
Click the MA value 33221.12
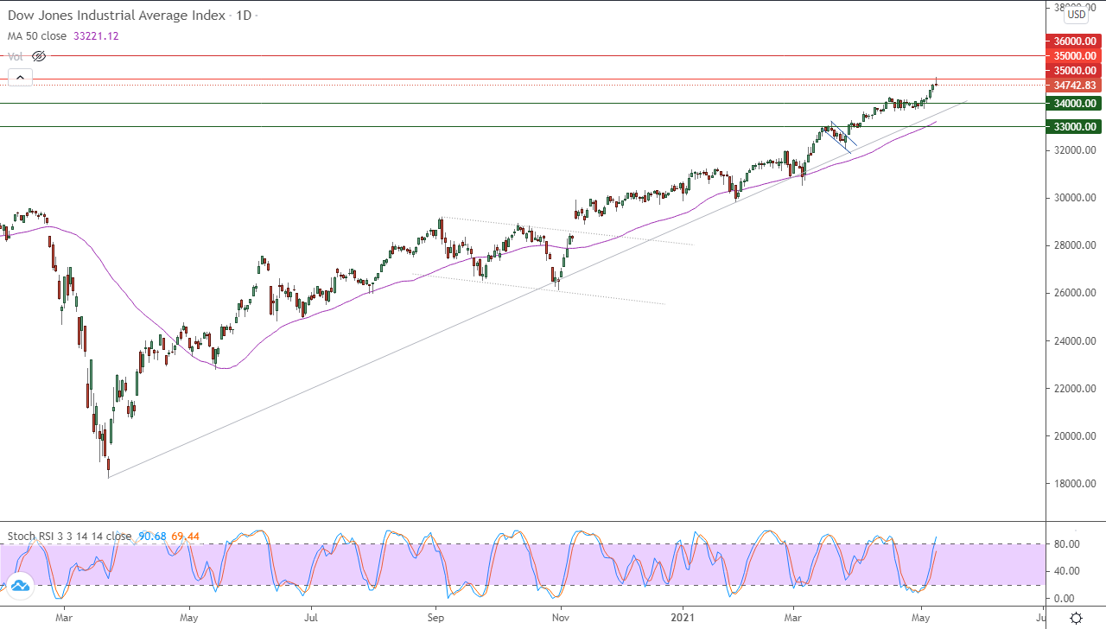[x=97, y=36]
